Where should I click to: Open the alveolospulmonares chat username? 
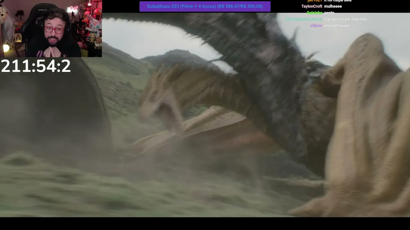click(304, 19)
